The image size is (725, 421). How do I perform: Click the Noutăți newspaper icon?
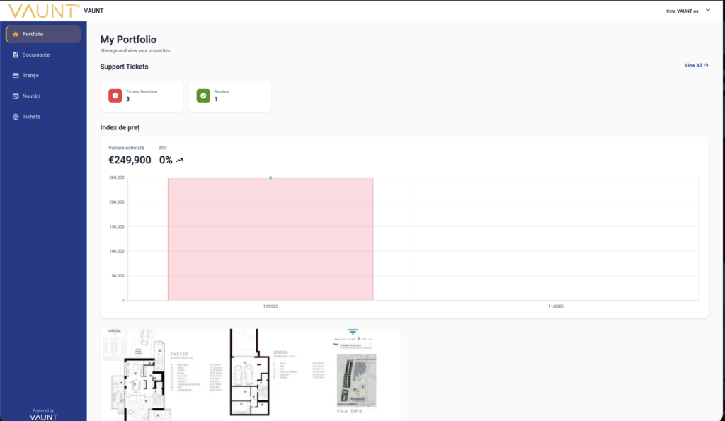(16, 96)
